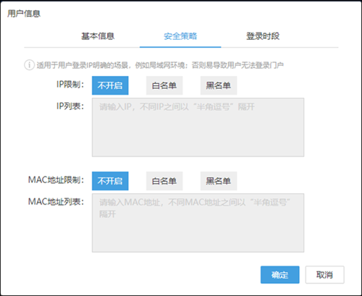Focus the MAC地址列表 text area

point(198,223)
